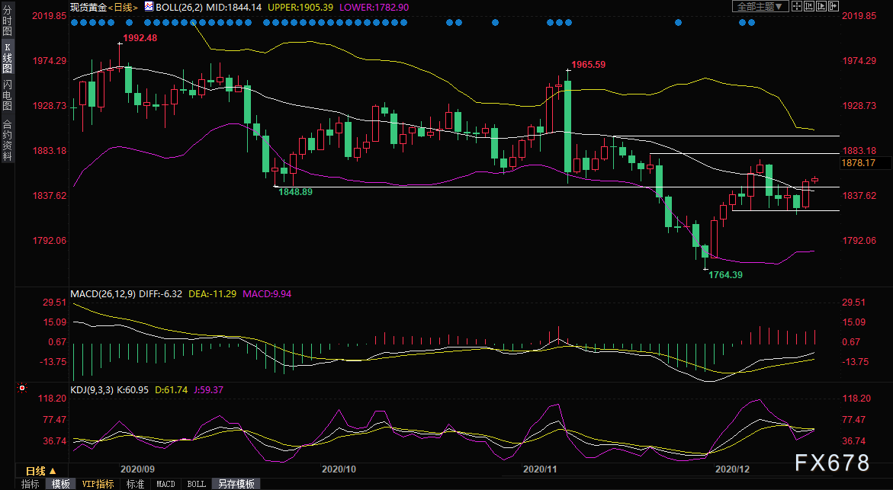Toggle the BOLL indicator tab at the bottom
The height and width of the screenshot is (490, 893).
(x=196, y=484)
